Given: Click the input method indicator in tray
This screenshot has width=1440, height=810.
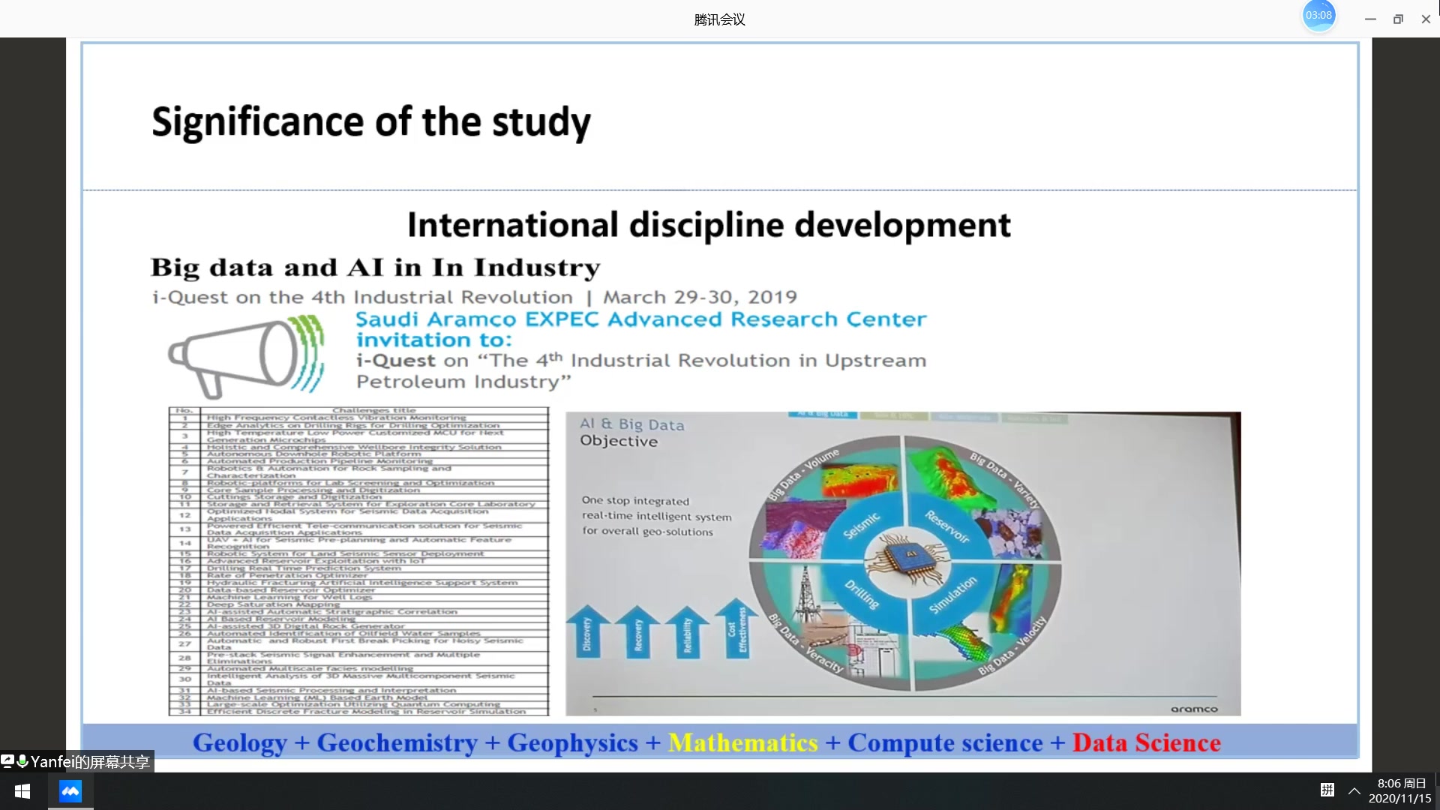Looking at the screenshot, I should (x=1327, y=790).
